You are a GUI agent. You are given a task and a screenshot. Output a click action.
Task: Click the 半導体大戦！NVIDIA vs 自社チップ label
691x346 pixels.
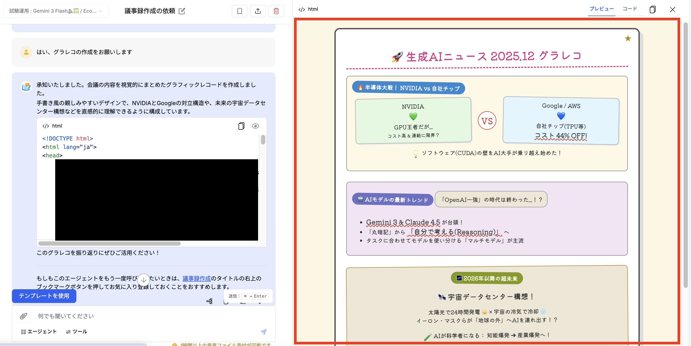click(408, 88)
